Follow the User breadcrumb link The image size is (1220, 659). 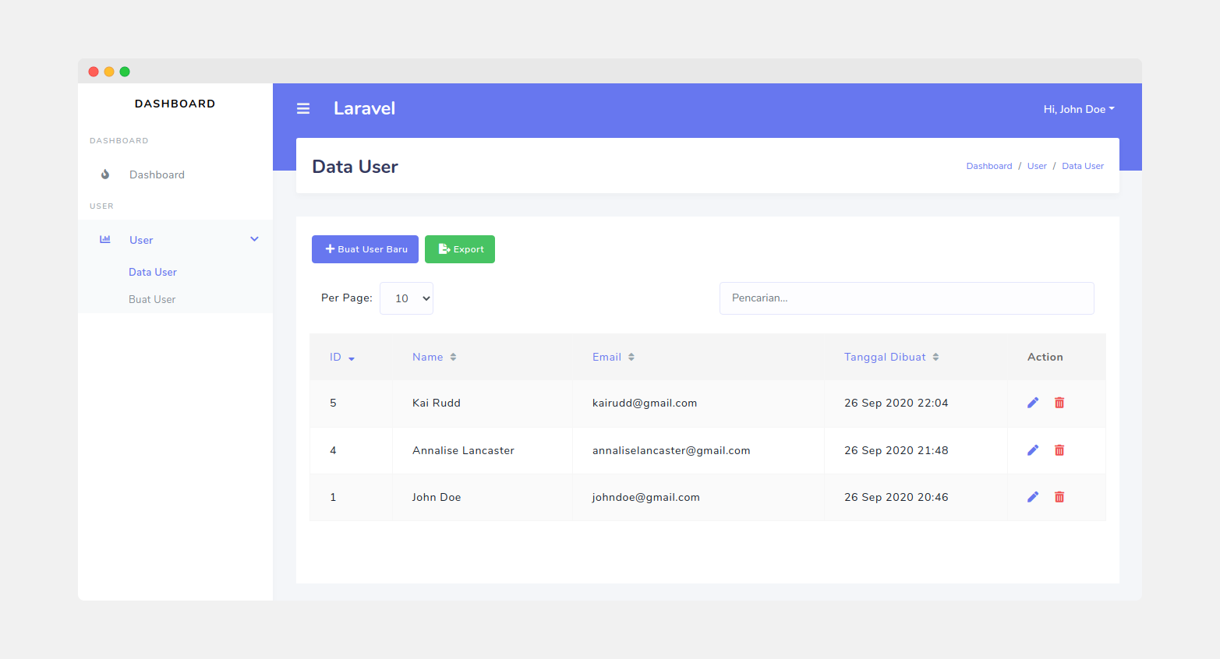(x=1037, y=166)
